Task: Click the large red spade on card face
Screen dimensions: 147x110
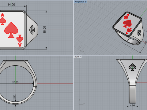Action: 11,30
